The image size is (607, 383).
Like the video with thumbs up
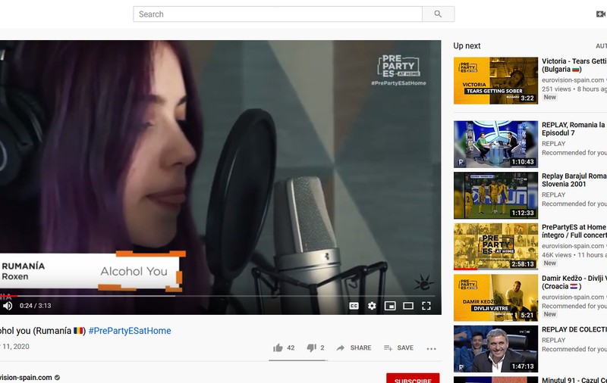pyautogui.click(x=278, y=348)
